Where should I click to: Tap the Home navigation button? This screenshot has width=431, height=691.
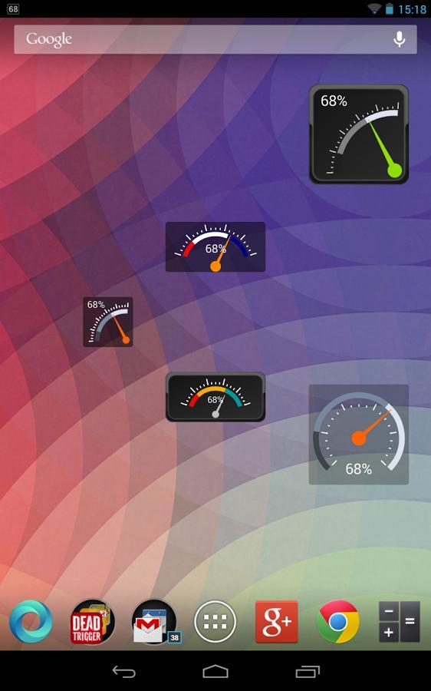coord(215,672)
